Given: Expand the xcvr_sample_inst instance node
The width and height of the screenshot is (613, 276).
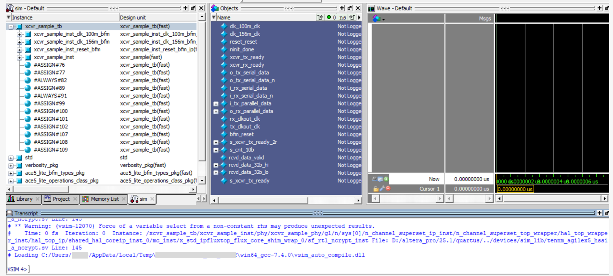Looking at the screenshot, I should [20, 57].
